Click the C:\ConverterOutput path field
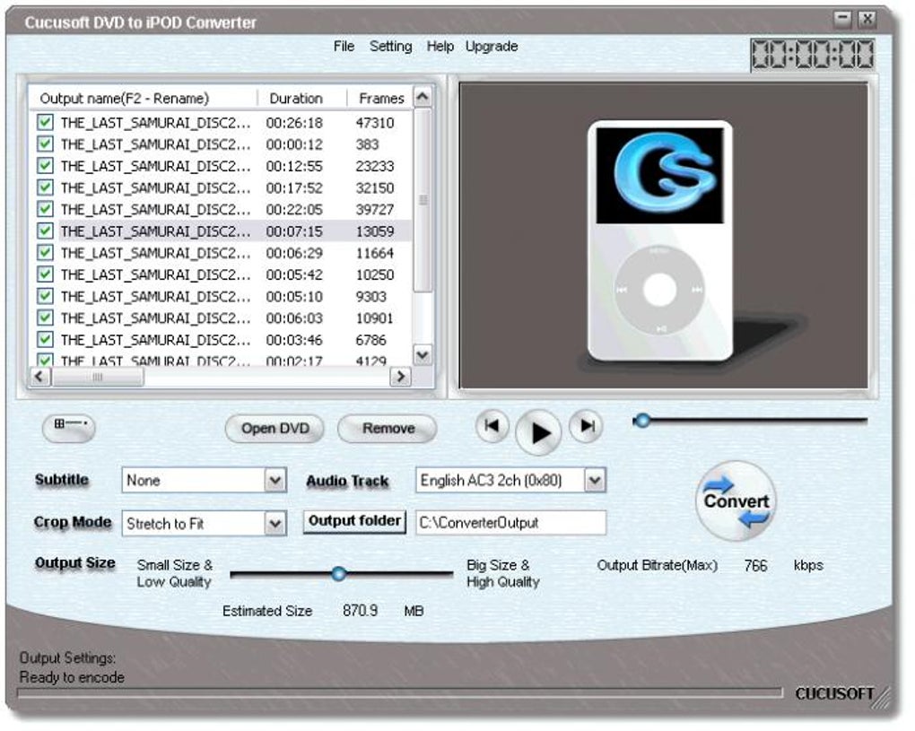This screenshot has height=731, width=915. pos(510,523)
